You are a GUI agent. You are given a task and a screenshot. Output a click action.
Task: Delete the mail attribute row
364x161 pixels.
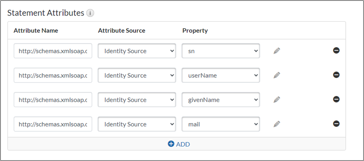click(336, 124)
